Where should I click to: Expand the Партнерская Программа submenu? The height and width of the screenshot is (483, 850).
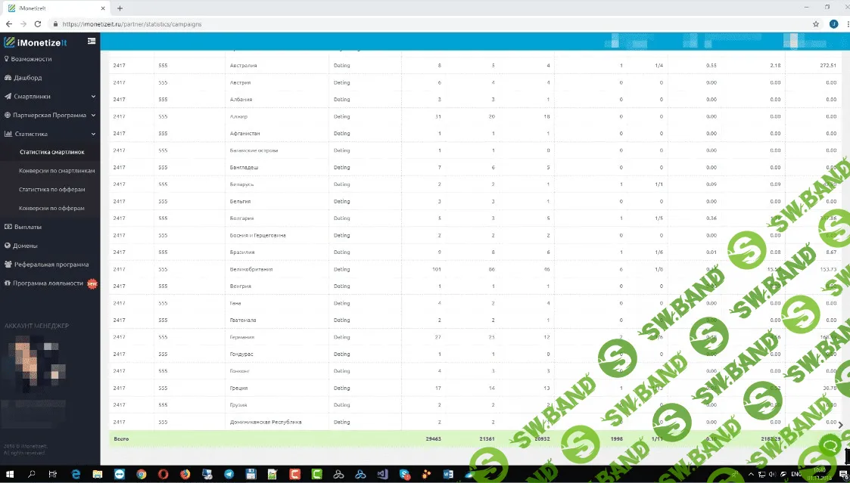50,116
